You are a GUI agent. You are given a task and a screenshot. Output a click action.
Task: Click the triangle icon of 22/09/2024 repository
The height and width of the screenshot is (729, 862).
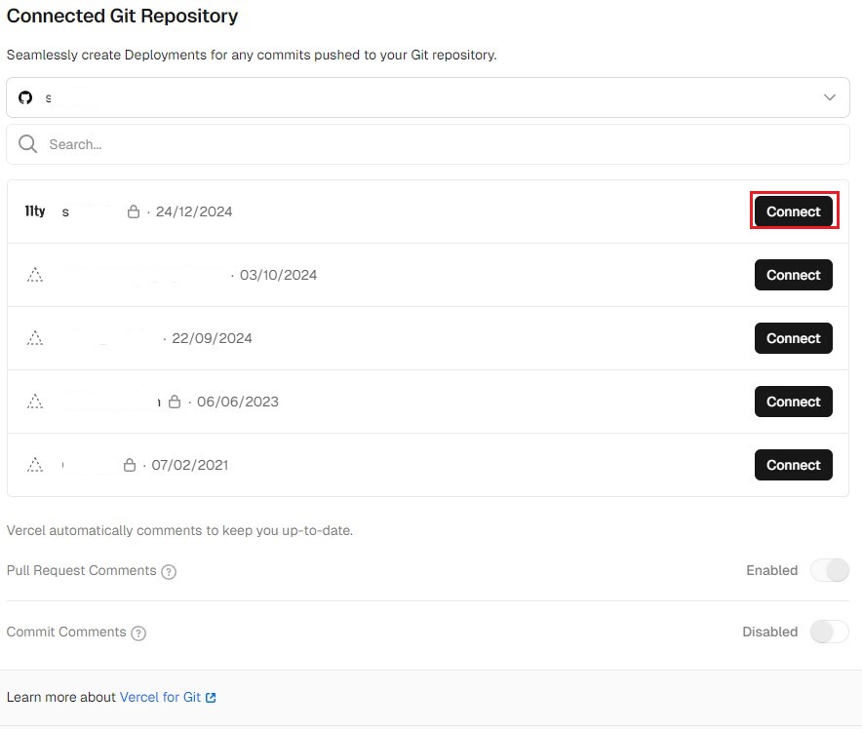point(35,338)
